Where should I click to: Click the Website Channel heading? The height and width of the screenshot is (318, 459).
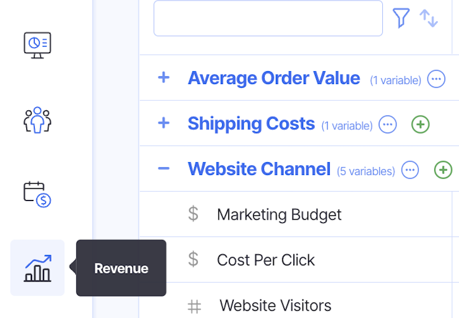pyautogui.click(x=259, y=169)
